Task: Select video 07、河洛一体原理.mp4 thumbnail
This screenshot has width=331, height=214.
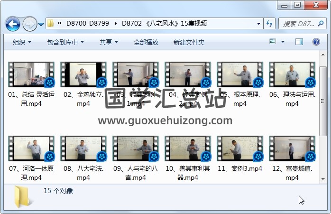Action: 31,149
